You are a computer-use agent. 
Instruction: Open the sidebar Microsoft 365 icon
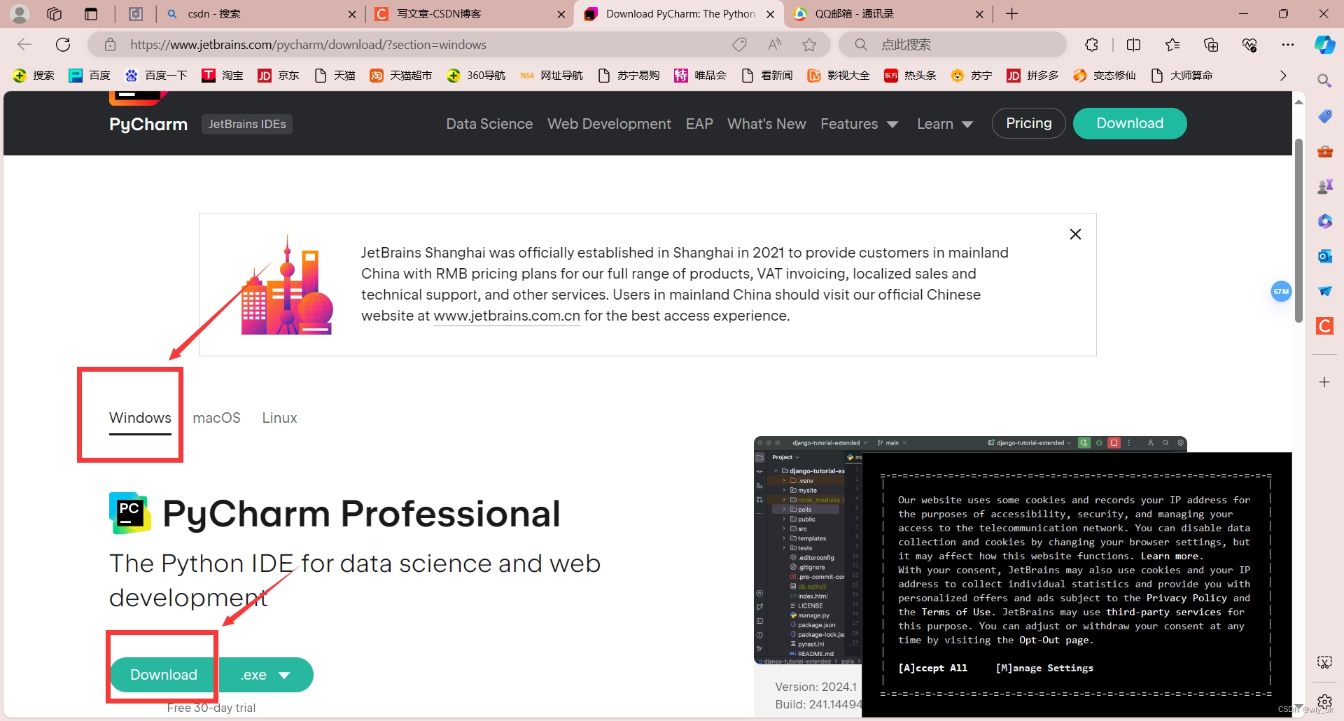pyautogui.click(x=1324, y=221)
